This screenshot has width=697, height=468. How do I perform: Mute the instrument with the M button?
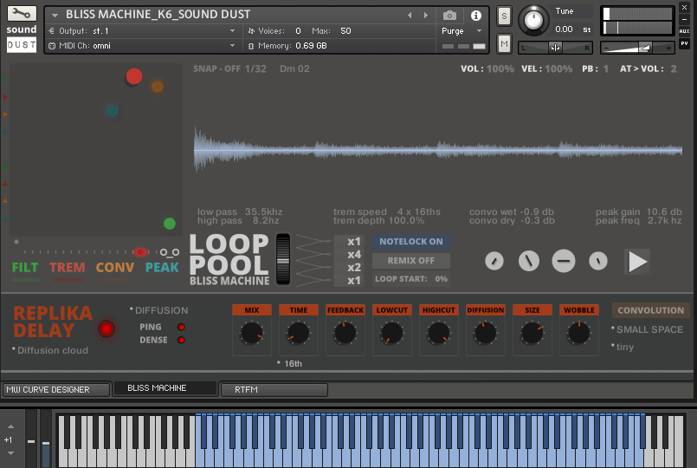504,43
